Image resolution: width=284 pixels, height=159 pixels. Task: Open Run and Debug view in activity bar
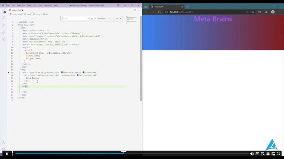tap(4, 32)
